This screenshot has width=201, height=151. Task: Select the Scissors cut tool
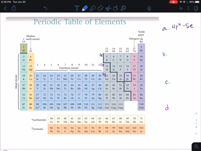coord(108,8)
